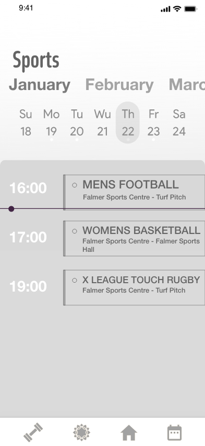Tap the Wi-Fi status icon

pyautogui.click(x=177, y=9)
